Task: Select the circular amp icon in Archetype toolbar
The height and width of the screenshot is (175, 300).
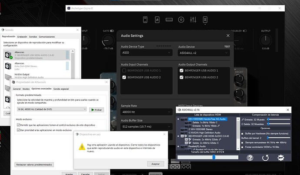Action: pyautogui.click(x=181, y=19)
